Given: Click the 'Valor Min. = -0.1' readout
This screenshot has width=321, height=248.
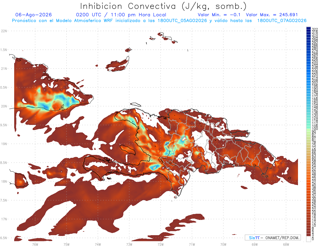Looking at the screenshot, I should coord(220,15).
